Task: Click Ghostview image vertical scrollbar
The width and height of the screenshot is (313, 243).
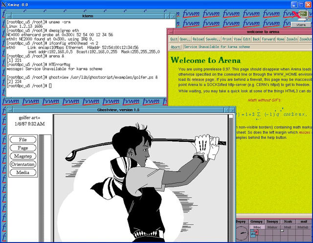Action: (x=231, y=178)
